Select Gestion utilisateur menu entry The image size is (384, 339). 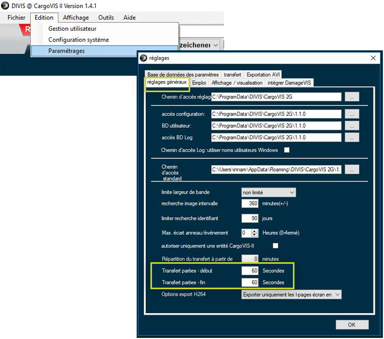104,29
